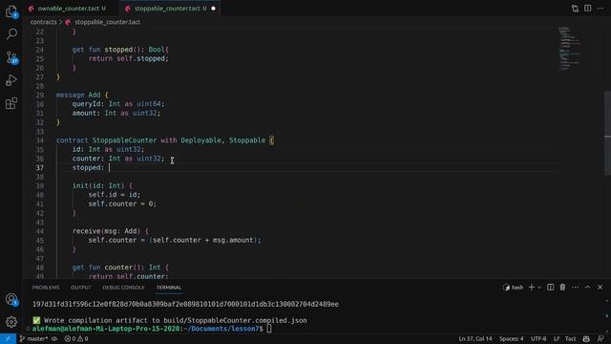
Task: Open notifications bell in the status bar
Action: click(600, 339)
